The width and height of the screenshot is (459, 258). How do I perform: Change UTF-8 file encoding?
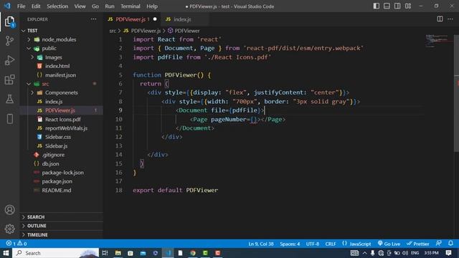[313, 244]
